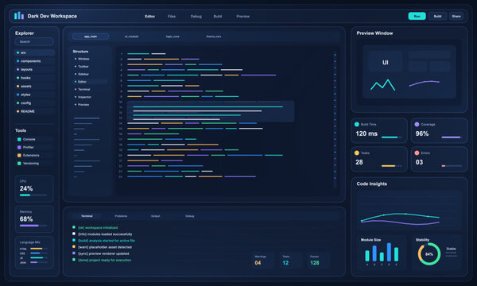477x286 pixels.
Task: Click the white marker of the [info] log line
Action: (x=74, y=234)
